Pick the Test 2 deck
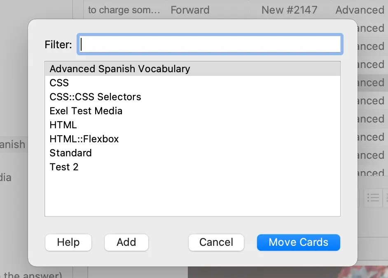Viewport: 388px width, 278px height. pos(64,167)
